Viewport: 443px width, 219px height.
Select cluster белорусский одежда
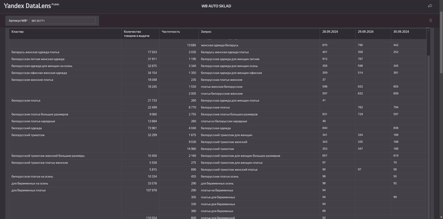(27, 128)
